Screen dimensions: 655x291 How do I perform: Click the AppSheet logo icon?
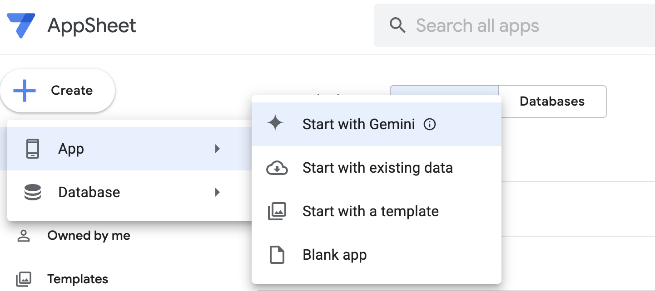[x=21, y=25]
